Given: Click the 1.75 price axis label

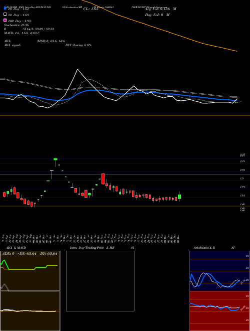Looking at the screenshot, I should 242,187.
